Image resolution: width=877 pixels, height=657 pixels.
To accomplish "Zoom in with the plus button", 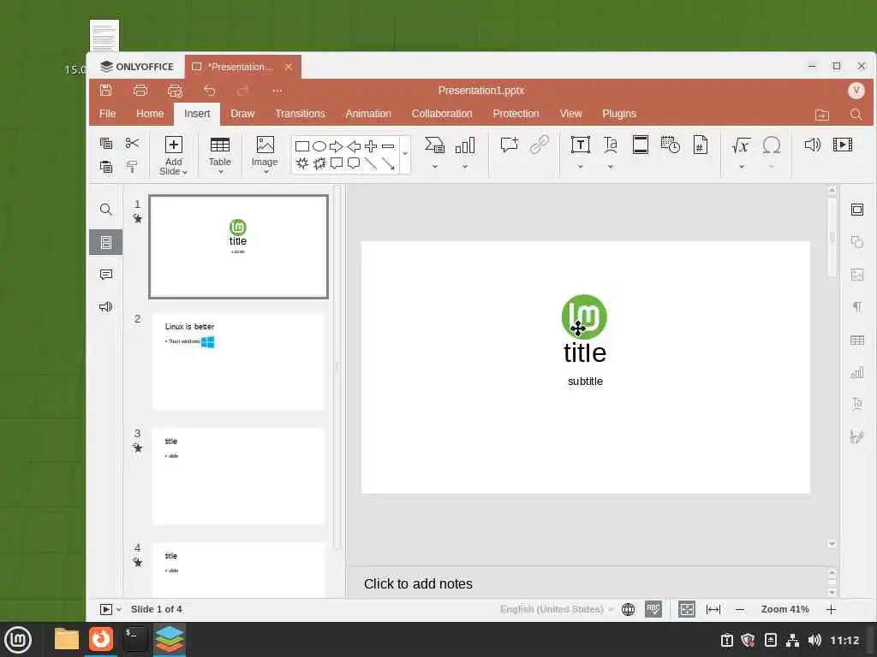I will [x=831, y=609].
